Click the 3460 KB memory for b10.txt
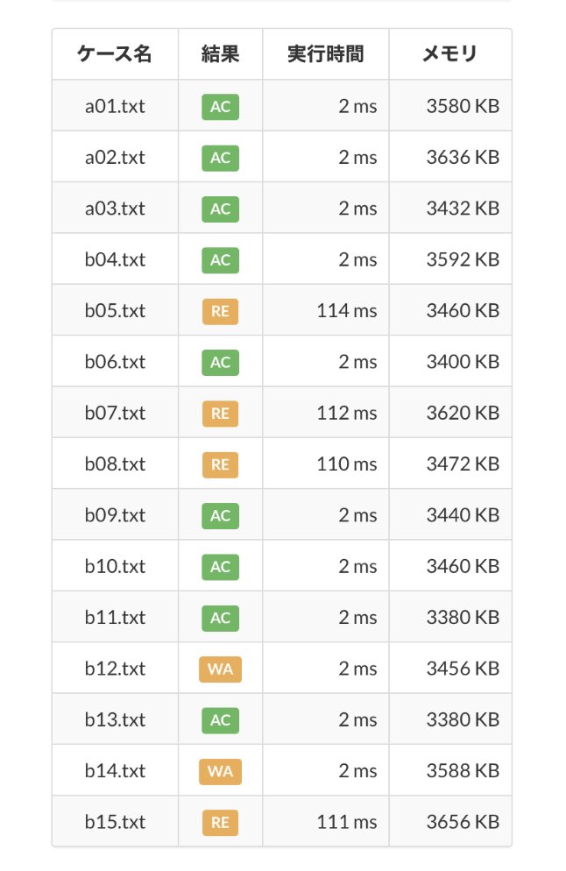566x871 pixels. coord(463,566)
